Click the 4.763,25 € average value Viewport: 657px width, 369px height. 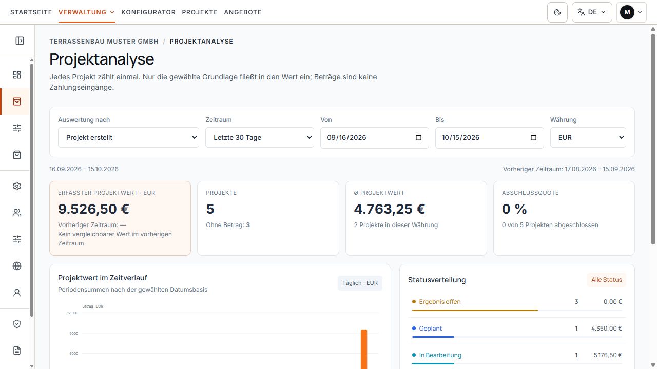[390, 209]
